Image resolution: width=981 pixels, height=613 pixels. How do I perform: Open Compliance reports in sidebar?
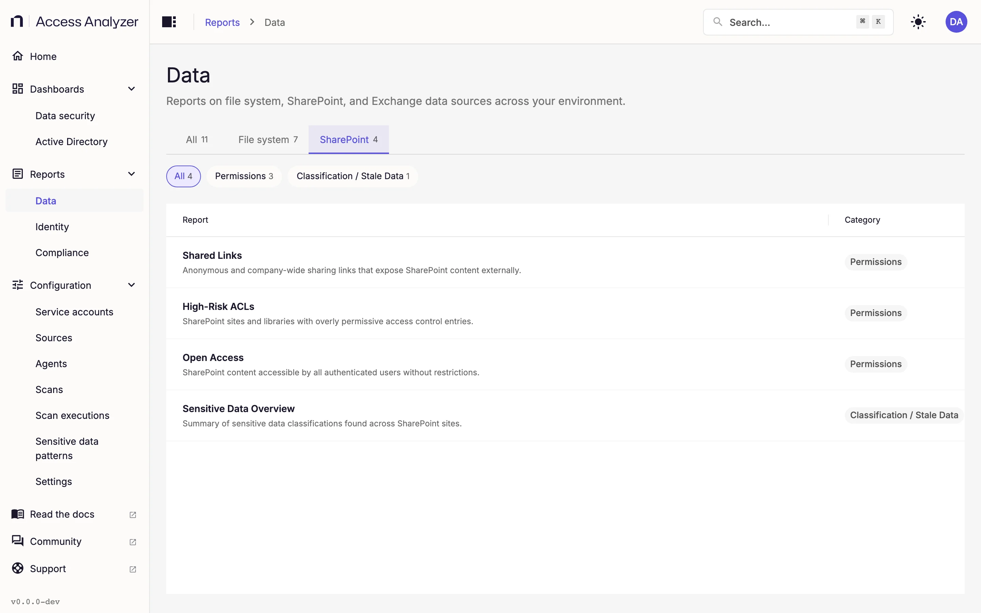click(75, 253)
